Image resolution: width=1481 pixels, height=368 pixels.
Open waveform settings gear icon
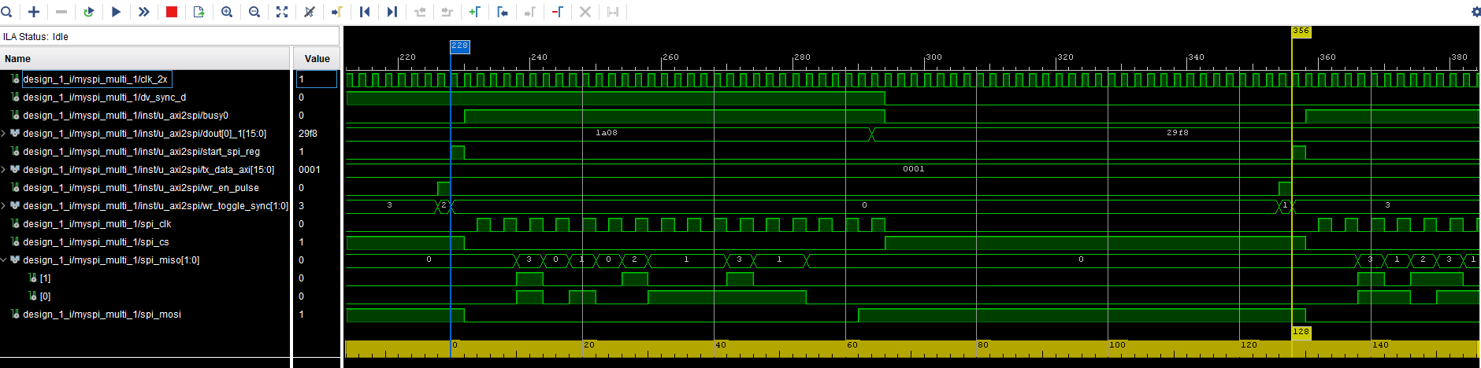(x=1475, y=12)
